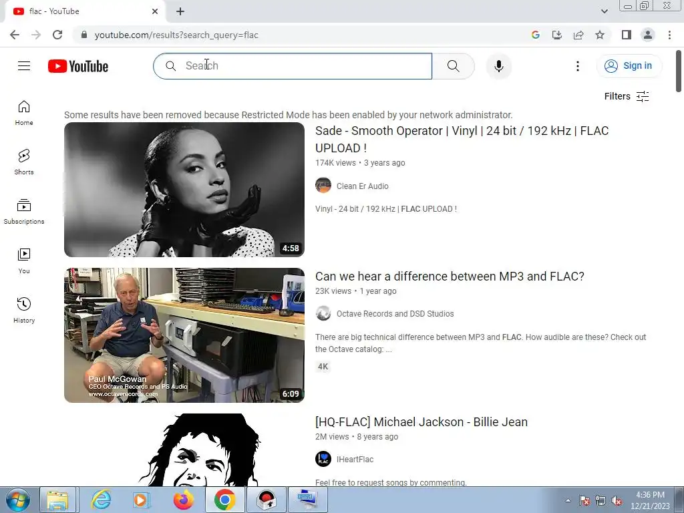Click '23K views' text under MP3 video

click(x=333, y=291)
